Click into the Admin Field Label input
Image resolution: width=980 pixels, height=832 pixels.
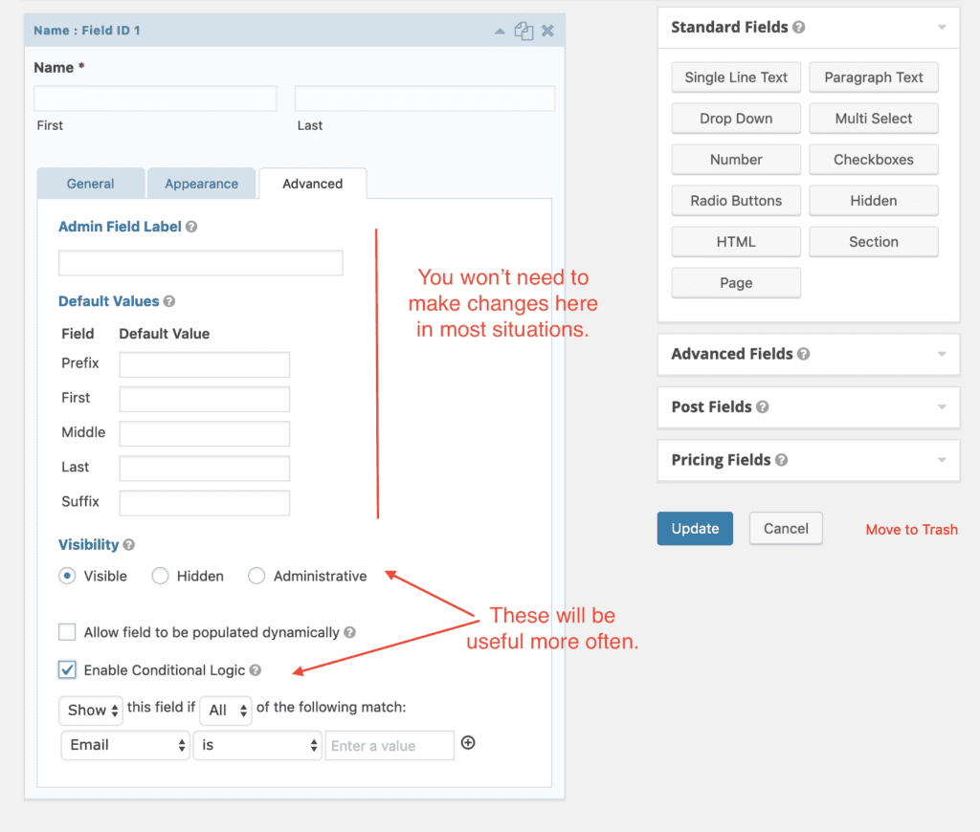(x=201, y=263)
